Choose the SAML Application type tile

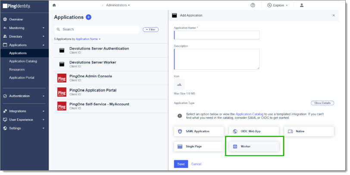199,132
